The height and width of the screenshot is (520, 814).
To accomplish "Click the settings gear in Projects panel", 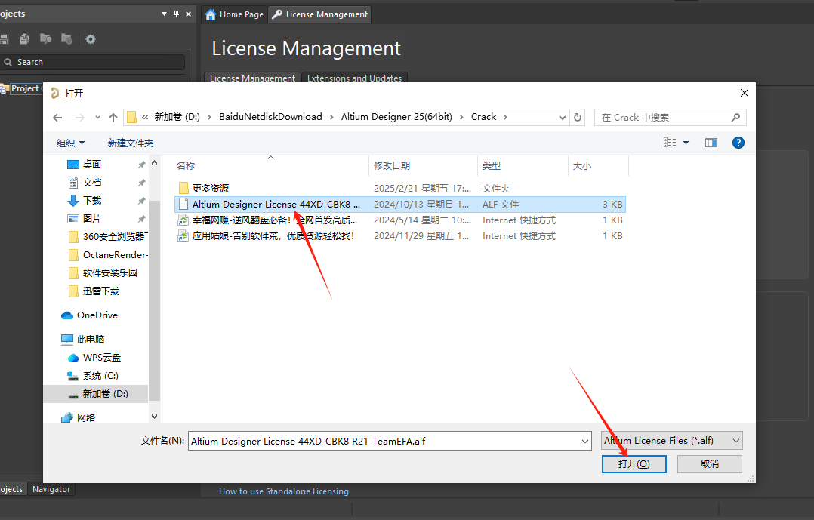I will [91, 39].
